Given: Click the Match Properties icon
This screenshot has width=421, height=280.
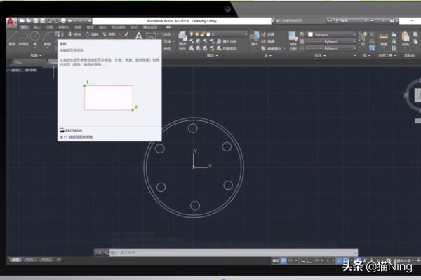Looking at the screenshot, I should click(293, 36).
